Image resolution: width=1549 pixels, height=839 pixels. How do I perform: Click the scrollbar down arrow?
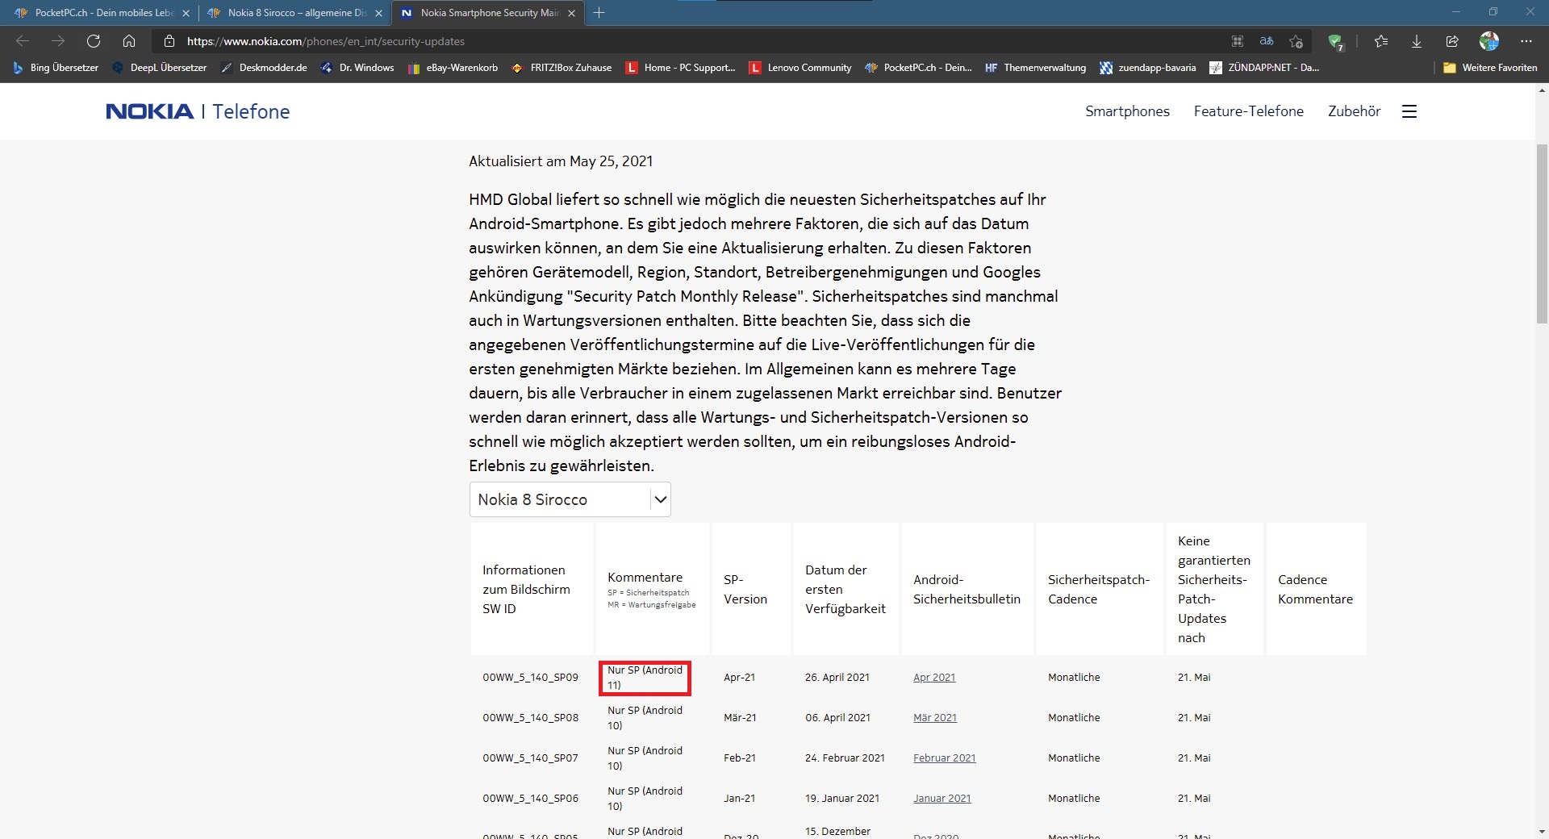point(1542,832)
